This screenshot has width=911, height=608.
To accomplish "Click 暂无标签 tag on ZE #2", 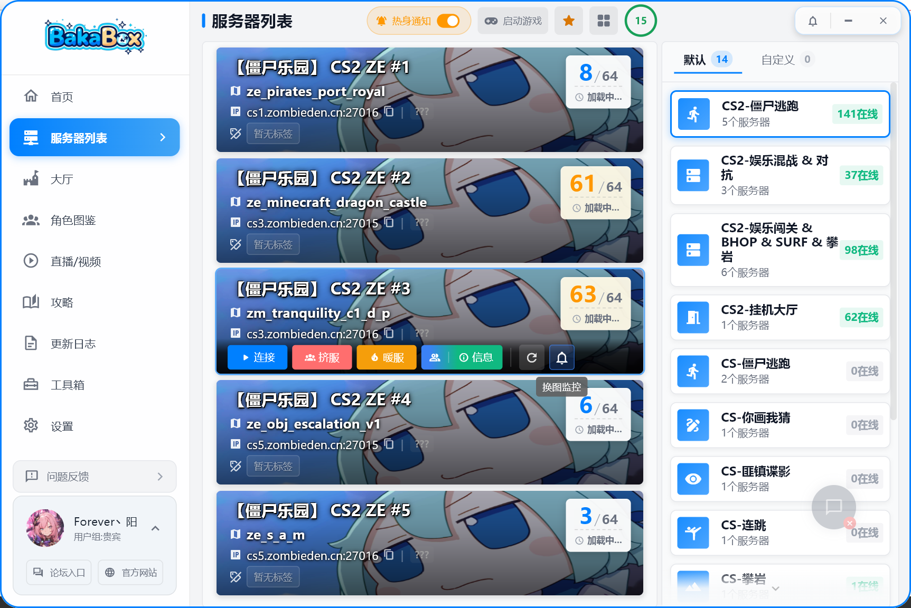I will pyautogui.click(x=273, y=244).
